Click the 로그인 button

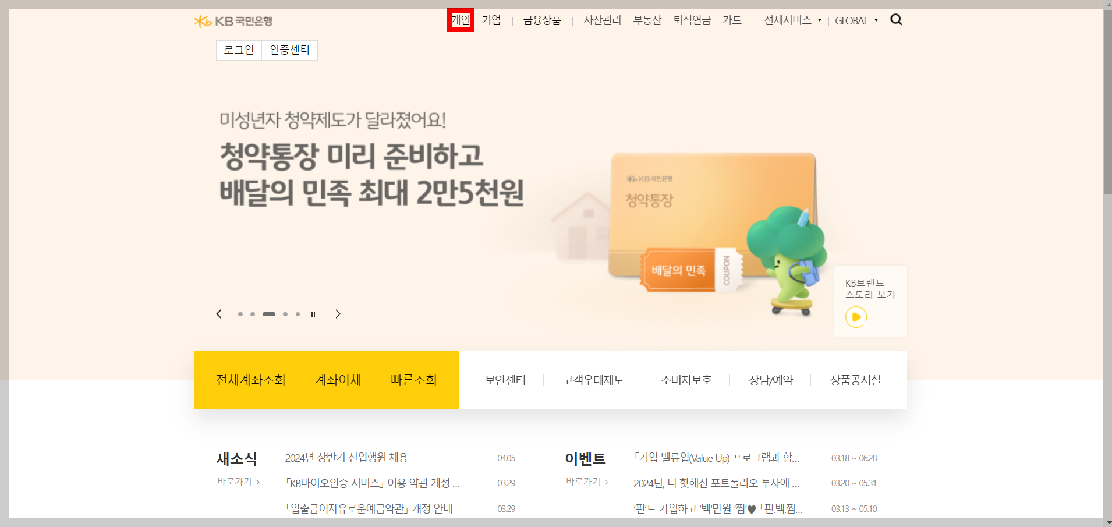239,49
